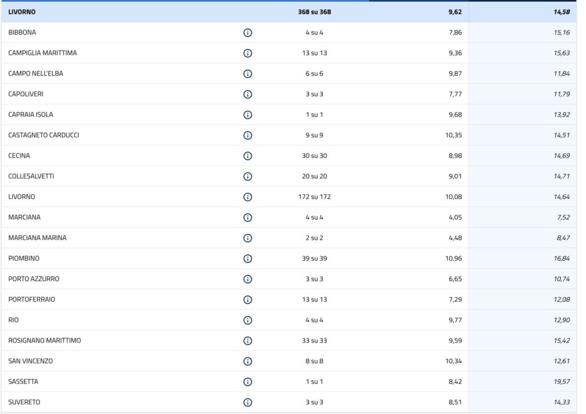Viewport: 586px width, 414px height.
Task: Show Collesalvetti details via info icon
Action: click(x=248, y=177)
